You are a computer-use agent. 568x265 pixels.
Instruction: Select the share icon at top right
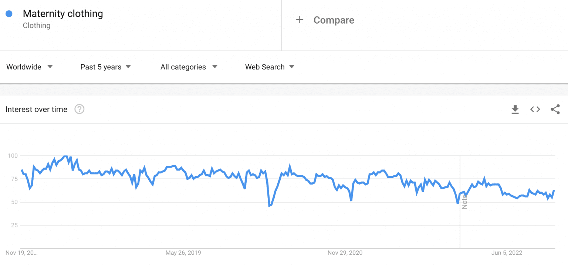(555, 109)
